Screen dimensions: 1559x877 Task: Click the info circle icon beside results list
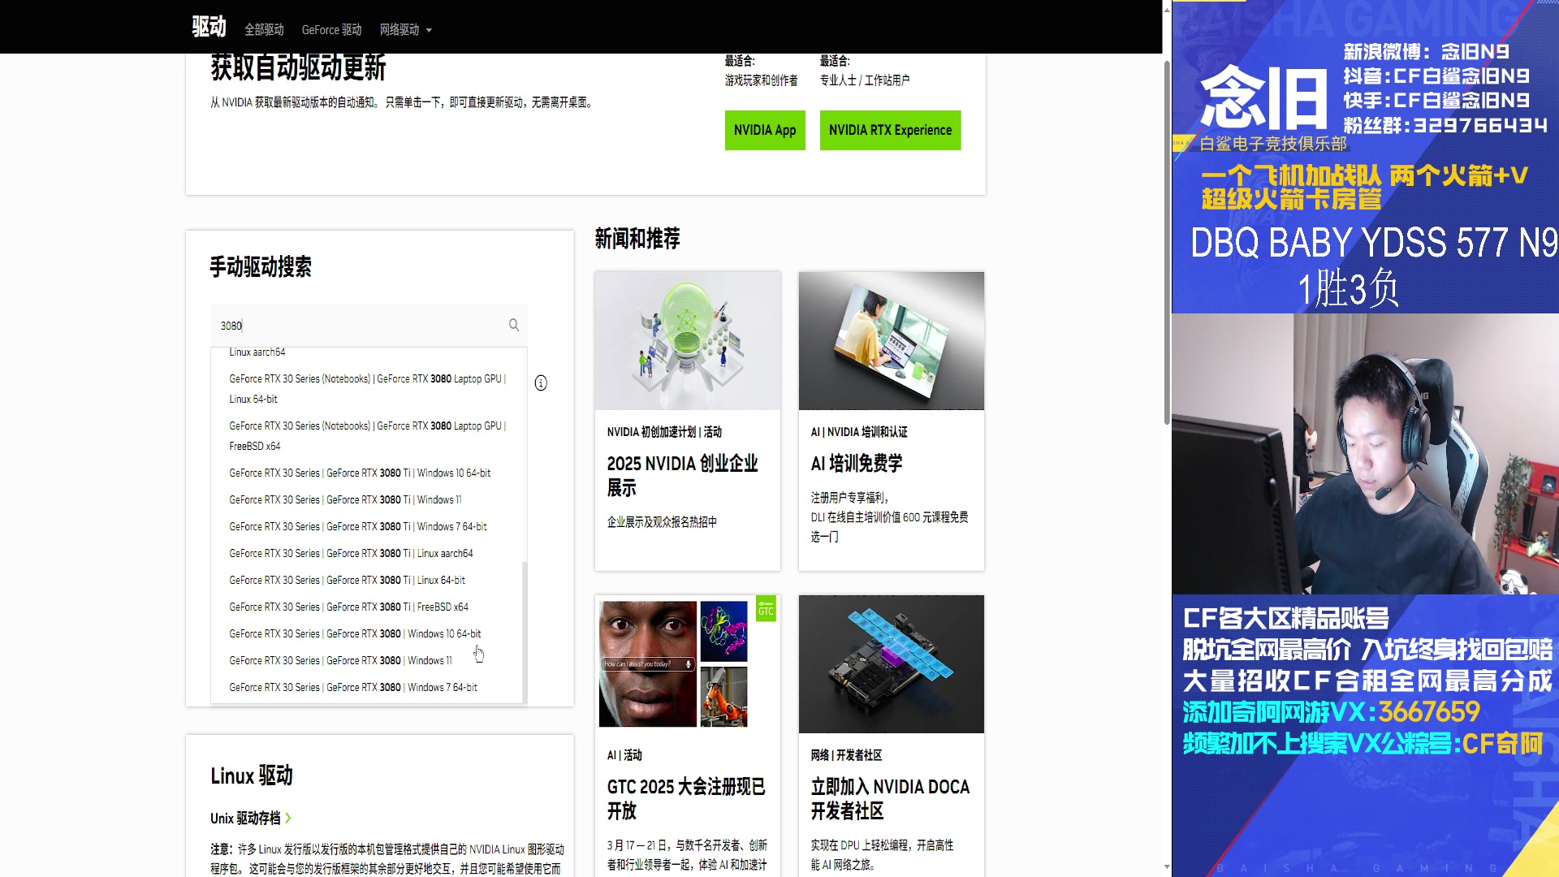[x=541, y=383]
